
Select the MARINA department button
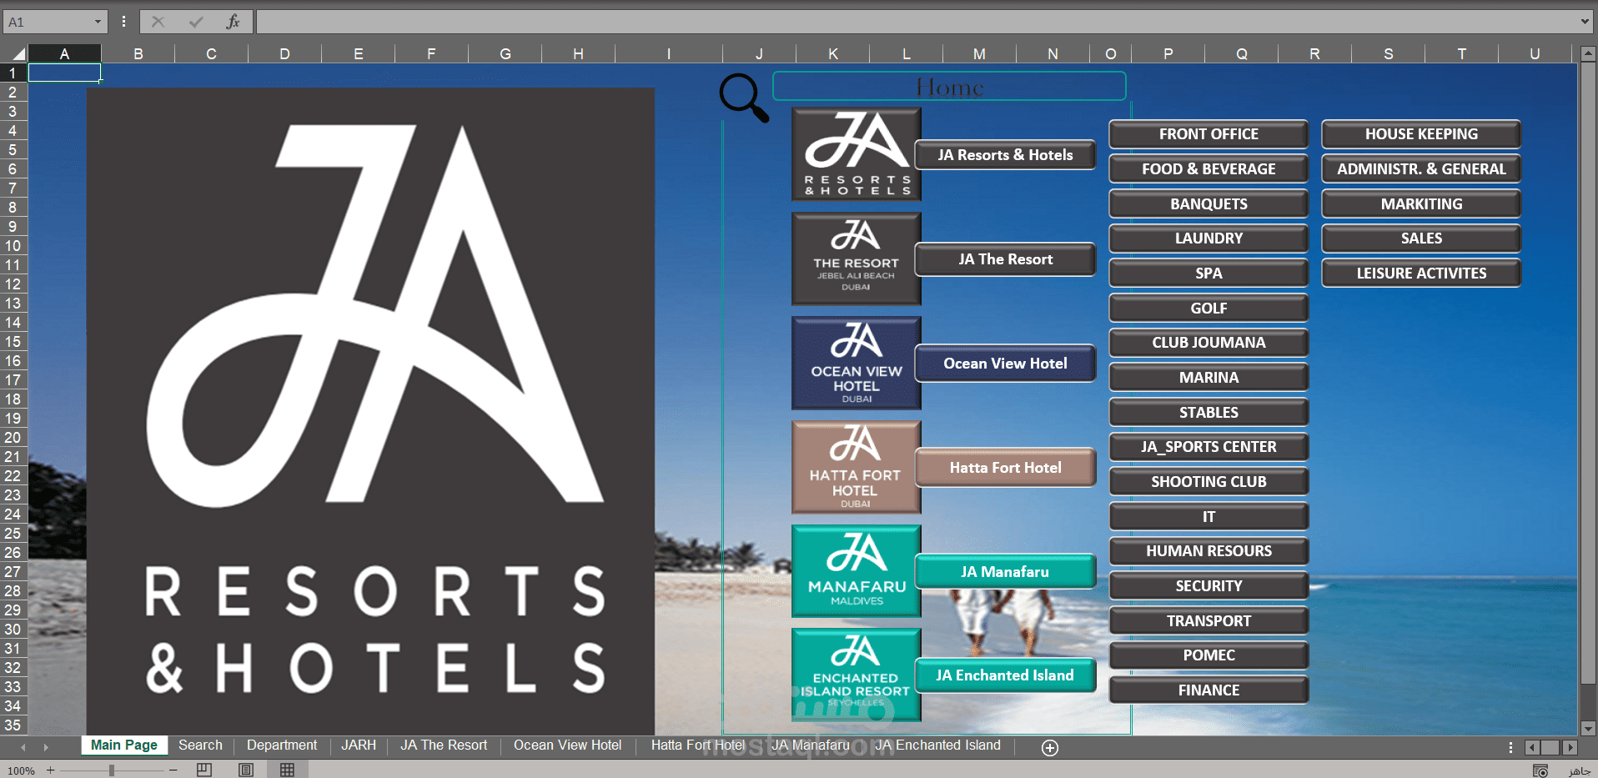1209,378
